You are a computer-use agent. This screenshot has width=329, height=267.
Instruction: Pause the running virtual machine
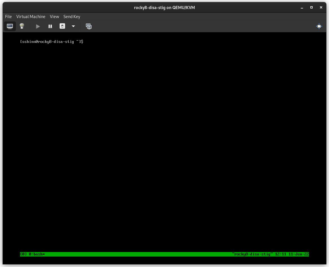click(50, 26)
